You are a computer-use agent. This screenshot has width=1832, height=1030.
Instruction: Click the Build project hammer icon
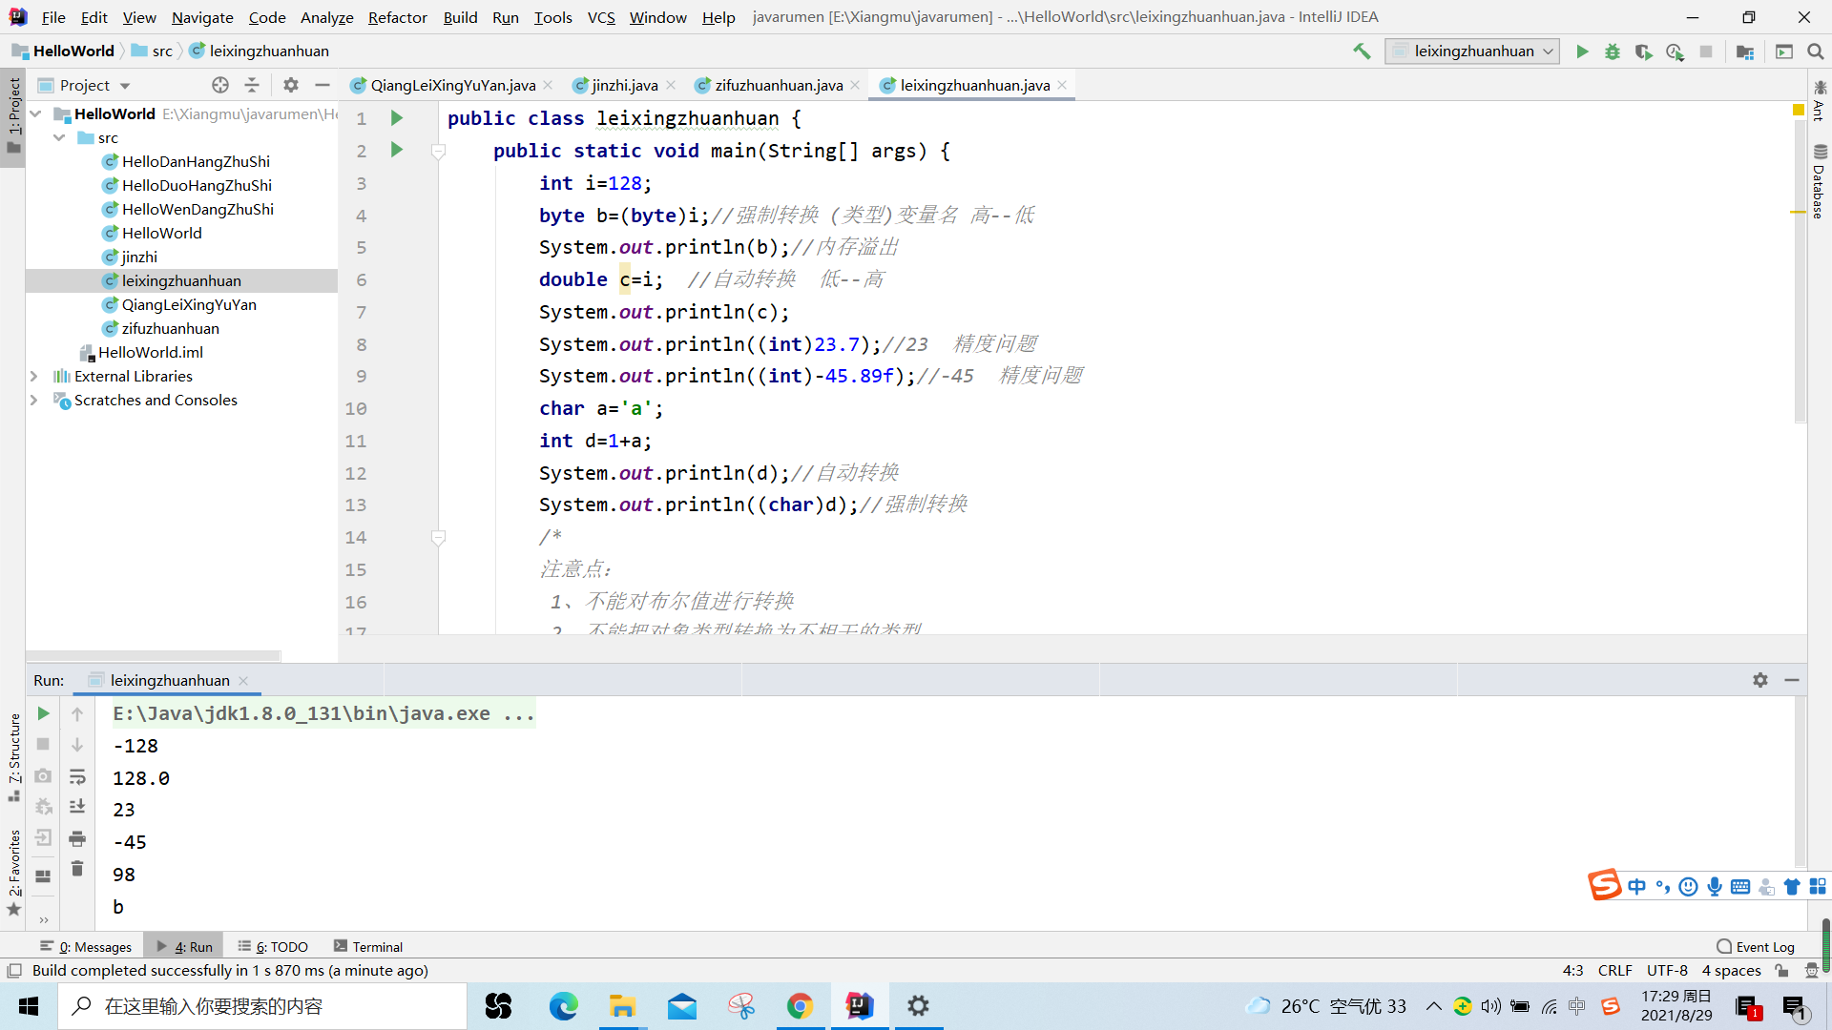click(1362, 51)
